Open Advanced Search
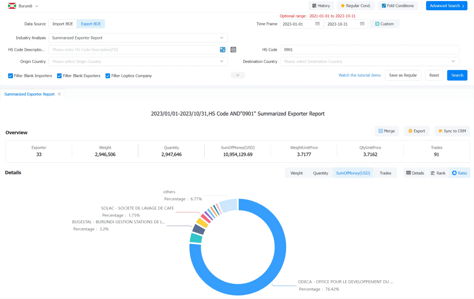 [447, 6]
